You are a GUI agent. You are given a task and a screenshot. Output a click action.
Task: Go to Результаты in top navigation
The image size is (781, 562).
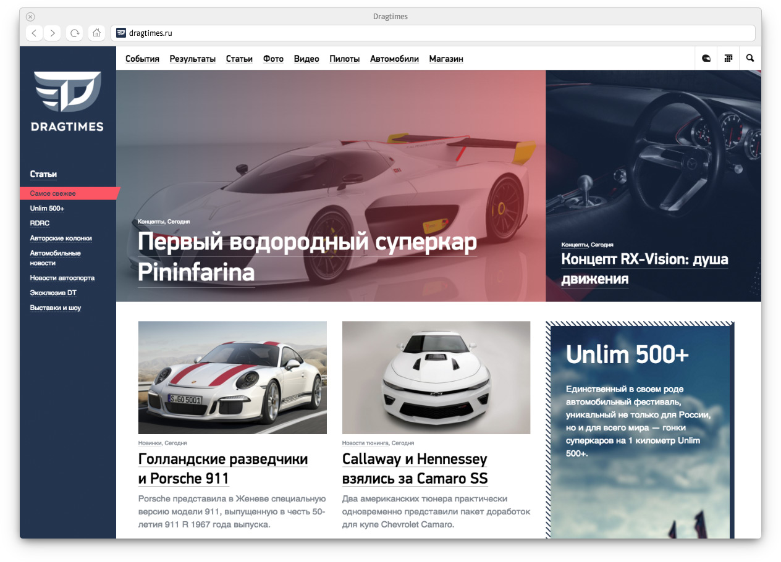tap(192, 59)
